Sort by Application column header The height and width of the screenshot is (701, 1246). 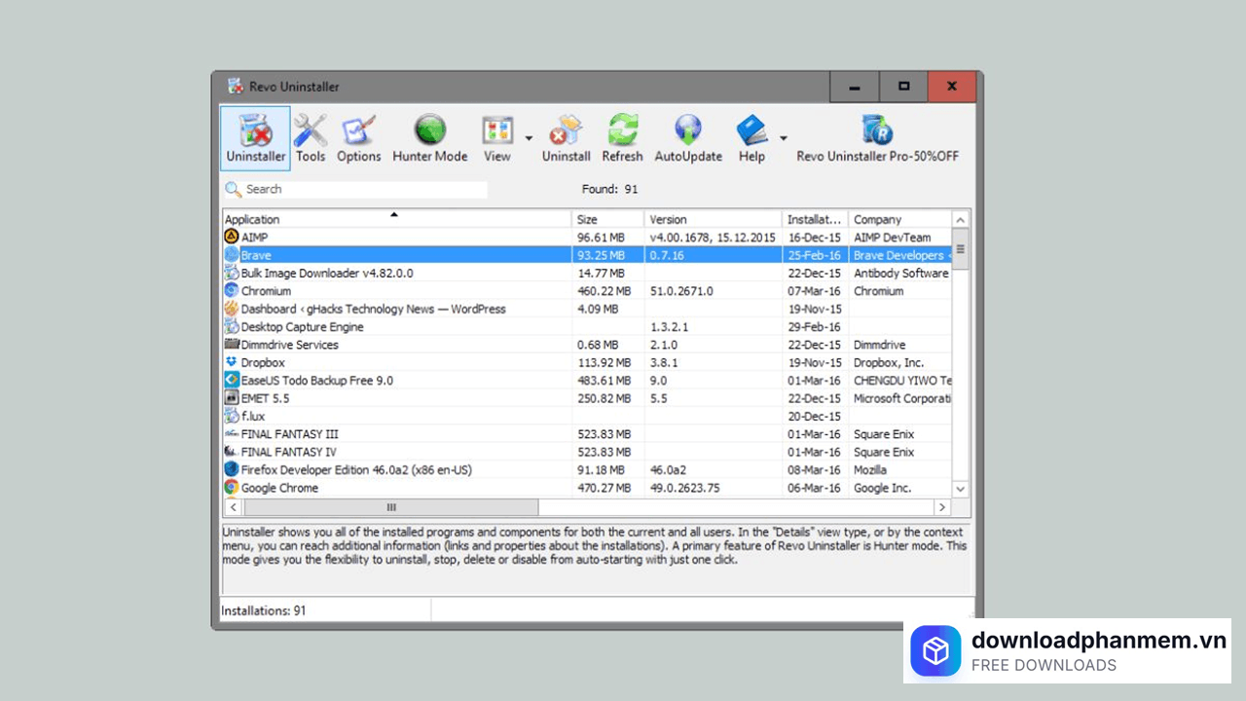(397, 219)
